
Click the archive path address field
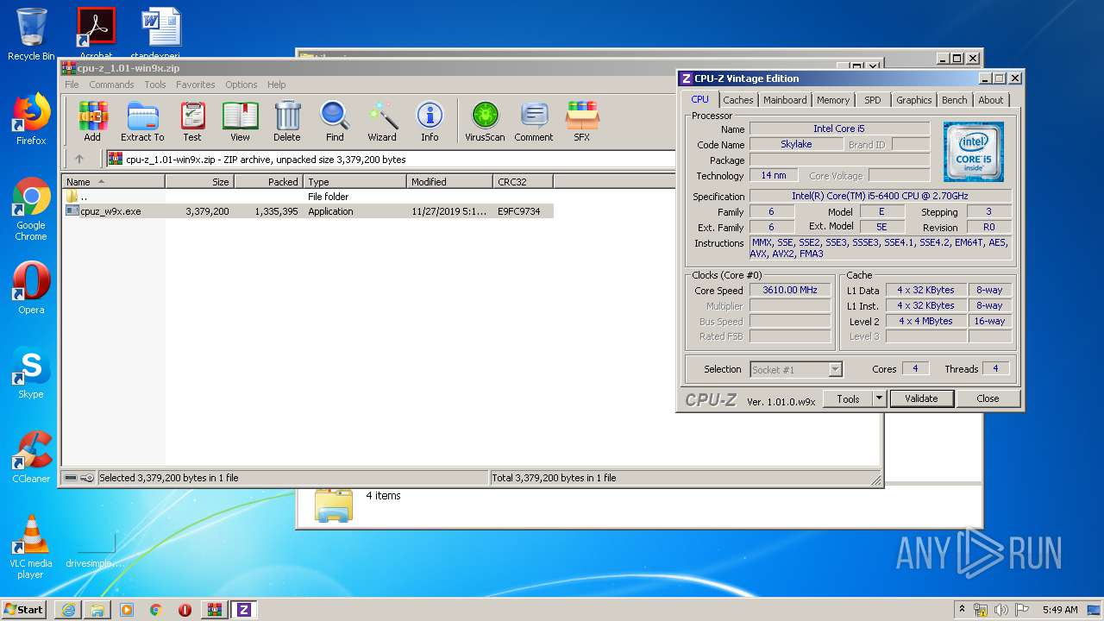coord(390,159)
